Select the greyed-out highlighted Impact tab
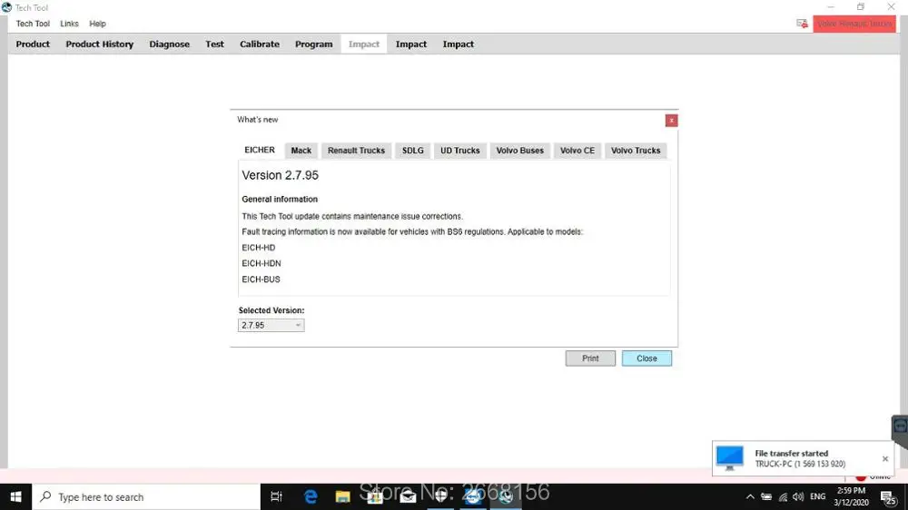The image size is (908, 510). coord(364,44)
